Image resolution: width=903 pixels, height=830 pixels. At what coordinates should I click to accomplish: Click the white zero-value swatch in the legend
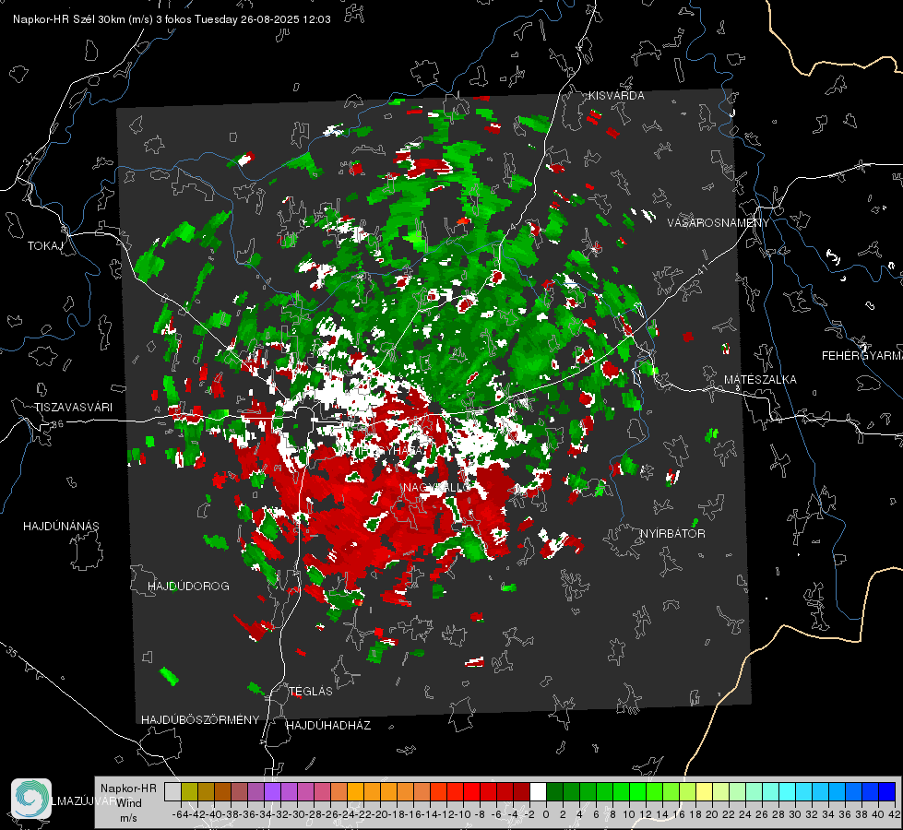(538, 791)
